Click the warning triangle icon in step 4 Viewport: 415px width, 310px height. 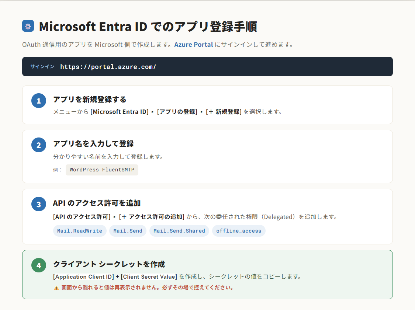pyautogui.click(x=56, y=288)
